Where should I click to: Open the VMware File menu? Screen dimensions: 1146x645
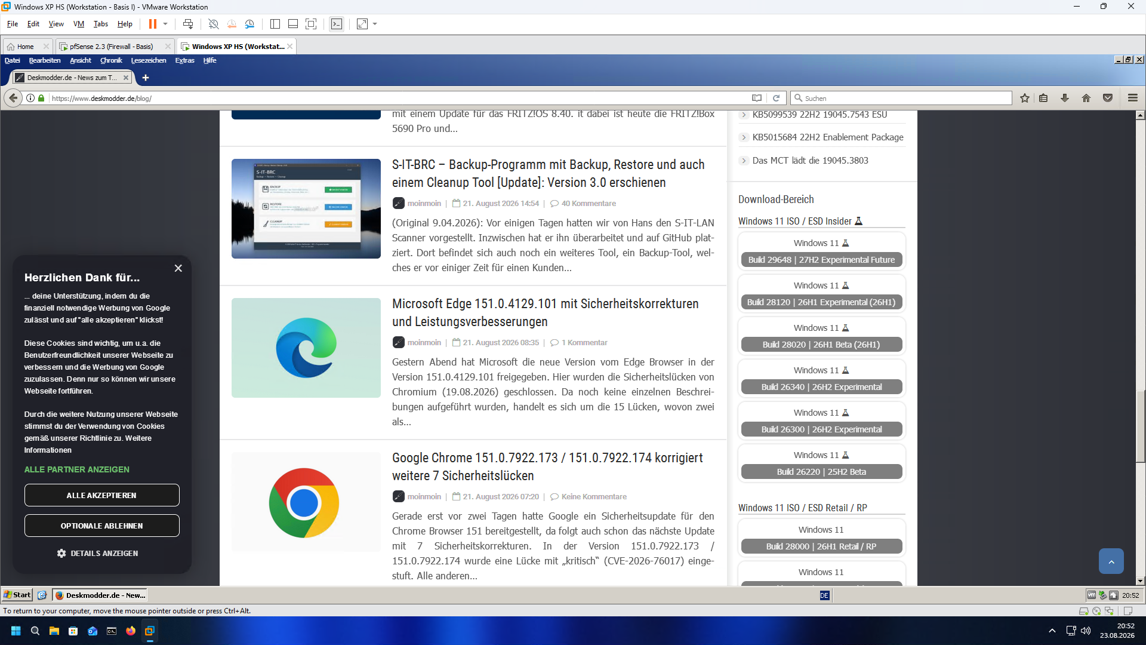pos(13,24)
